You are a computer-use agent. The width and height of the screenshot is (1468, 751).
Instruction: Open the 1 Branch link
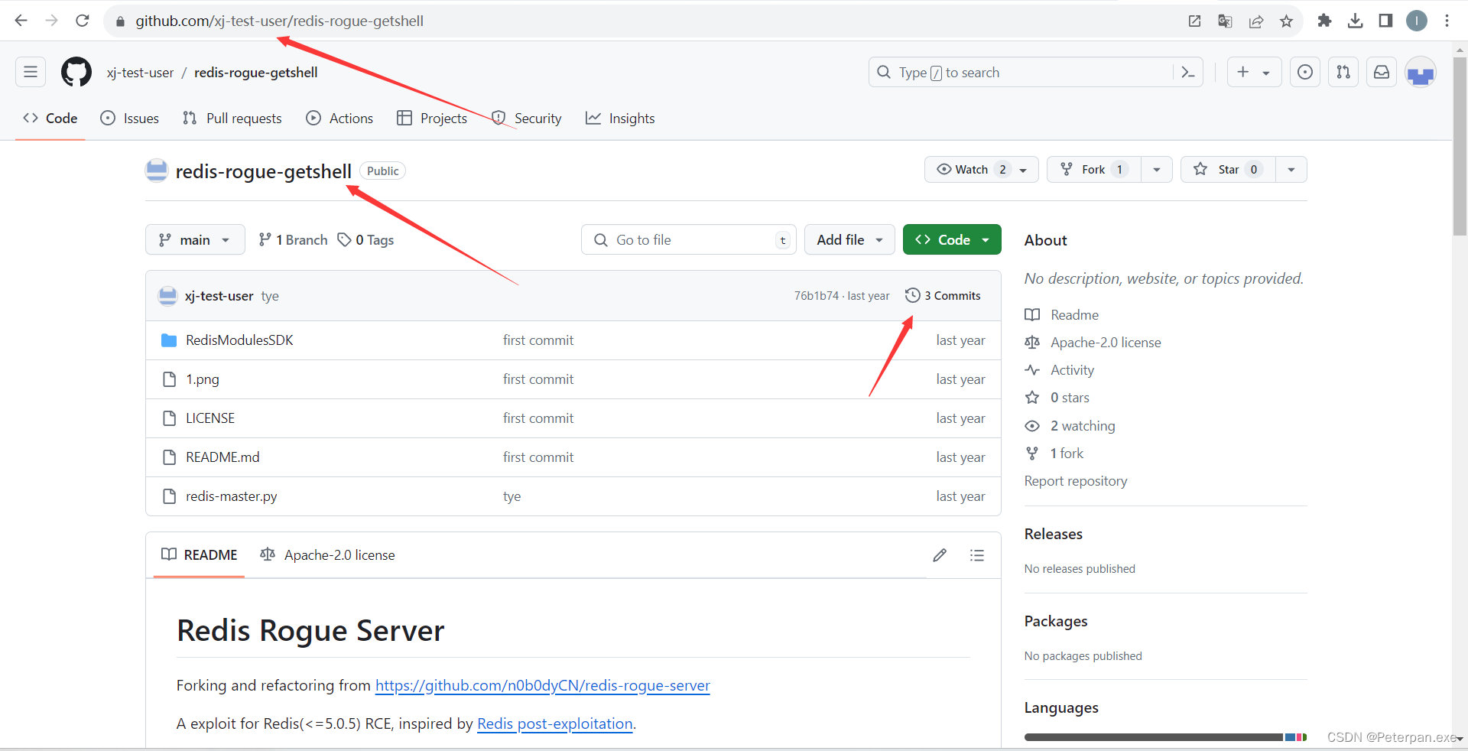click(293, 240)
